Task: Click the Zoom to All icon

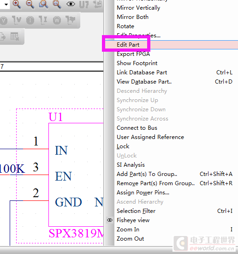Action: point(57,4)
